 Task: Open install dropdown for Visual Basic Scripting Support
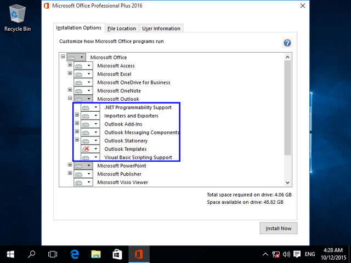click(x=90, y=157)
